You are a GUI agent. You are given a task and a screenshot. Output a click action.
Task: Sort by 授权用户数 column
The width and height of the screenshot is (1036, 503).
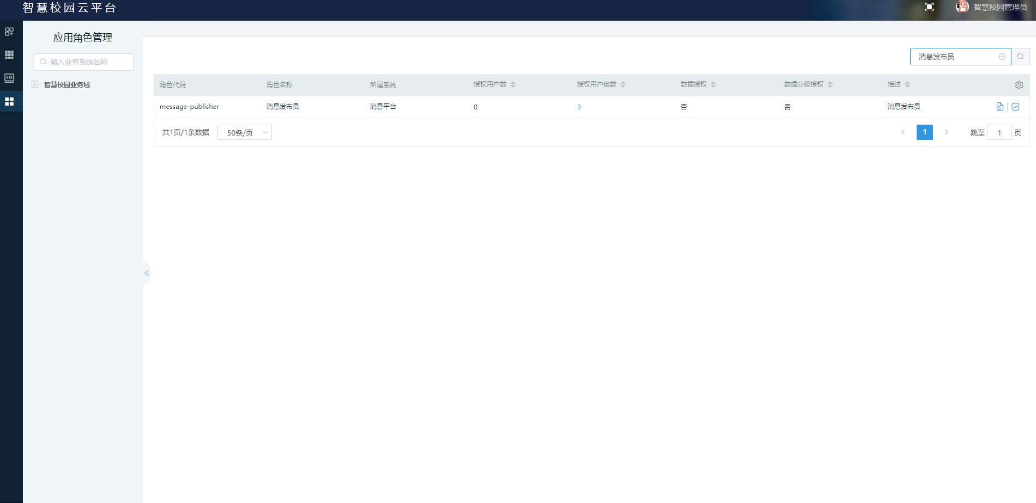pyautogui.click(x=513, y=84)
